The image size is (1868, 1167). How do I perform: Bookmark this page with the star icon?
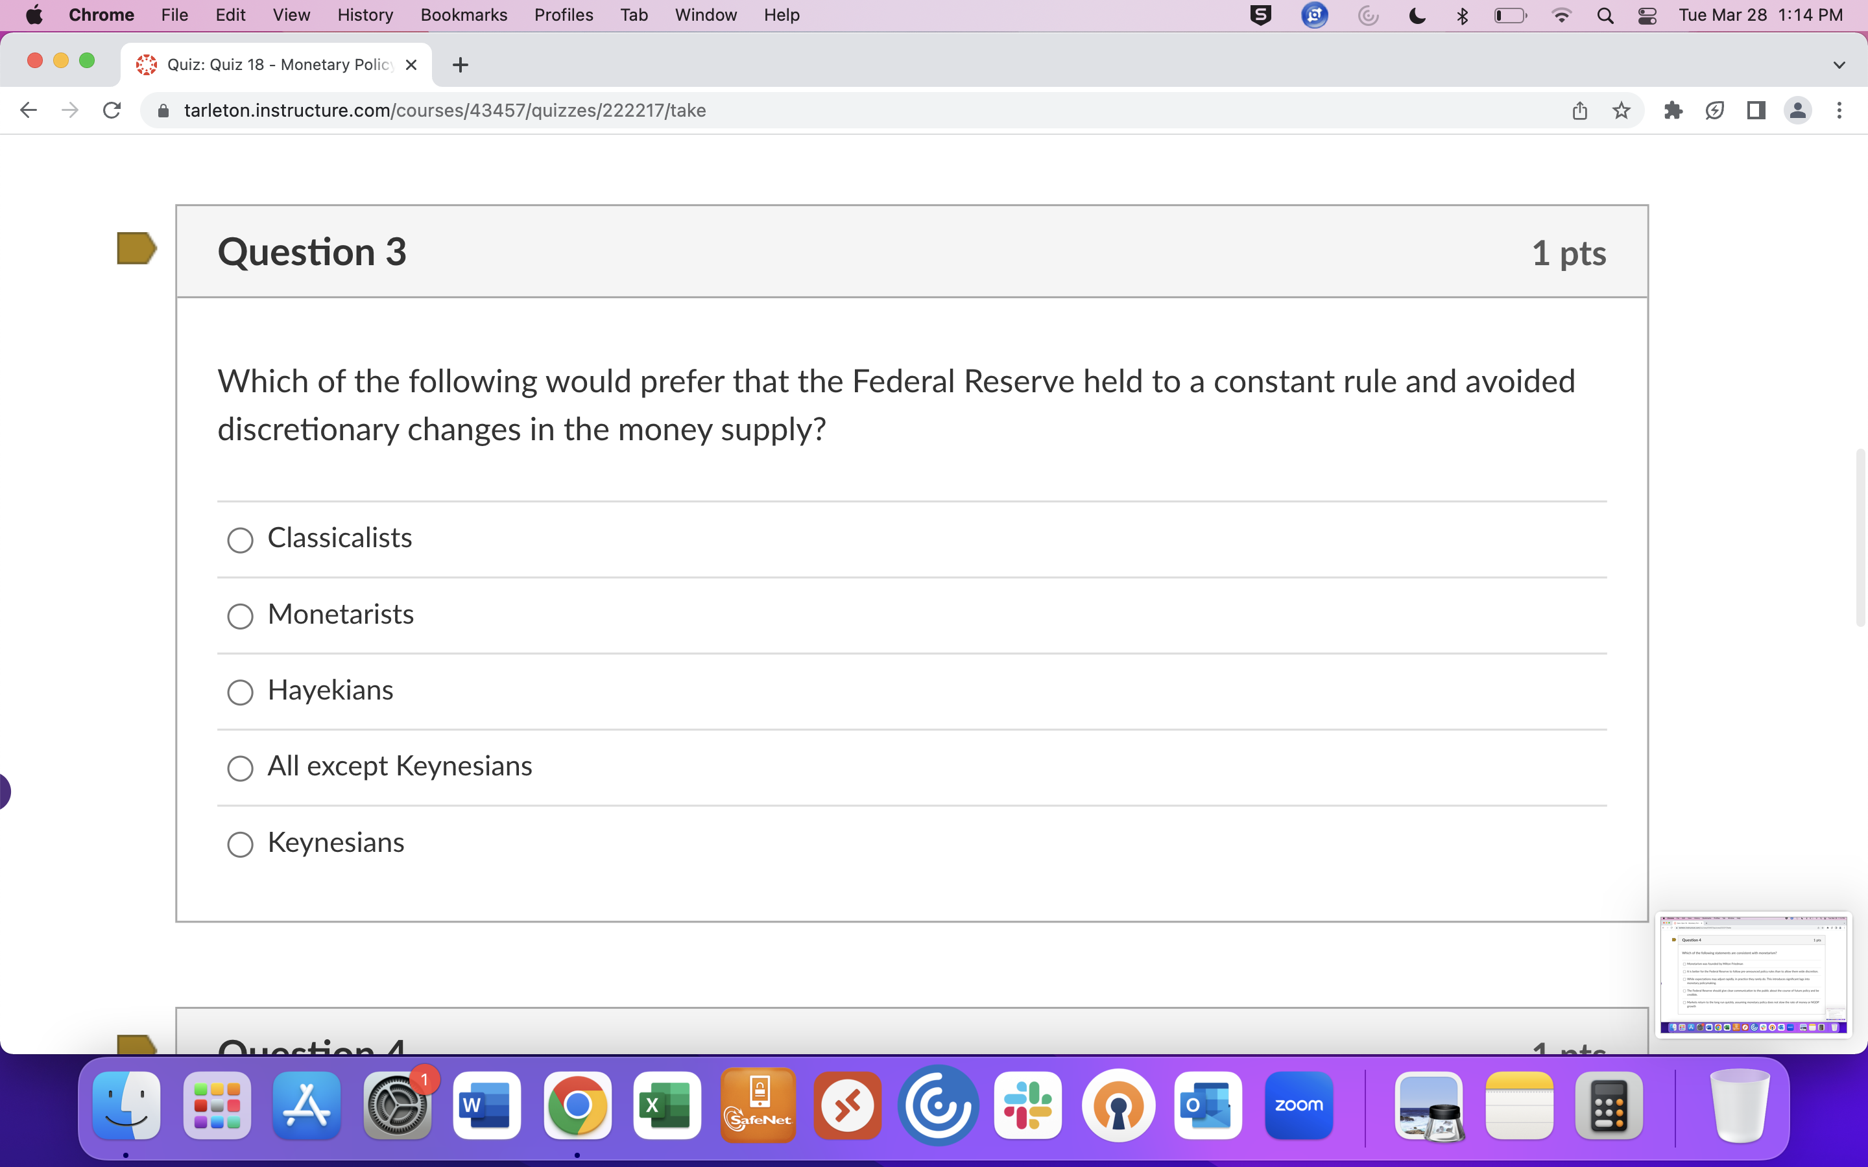(x=1621, y=110)
